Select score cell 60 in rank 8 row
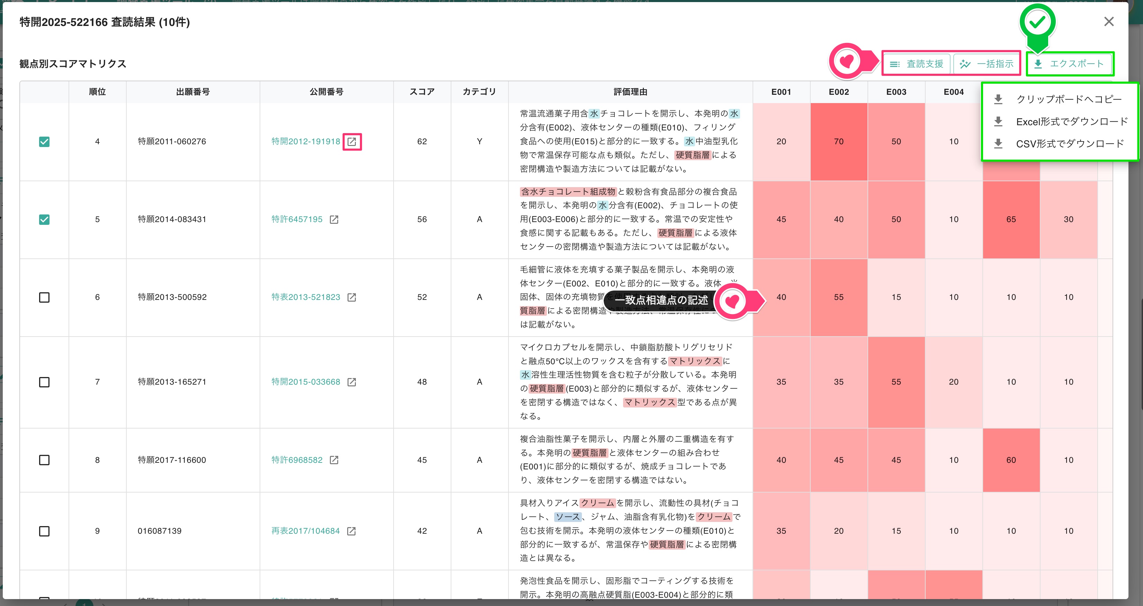The width and height of the screenshot is (1143, 606). click(1011, 460)
